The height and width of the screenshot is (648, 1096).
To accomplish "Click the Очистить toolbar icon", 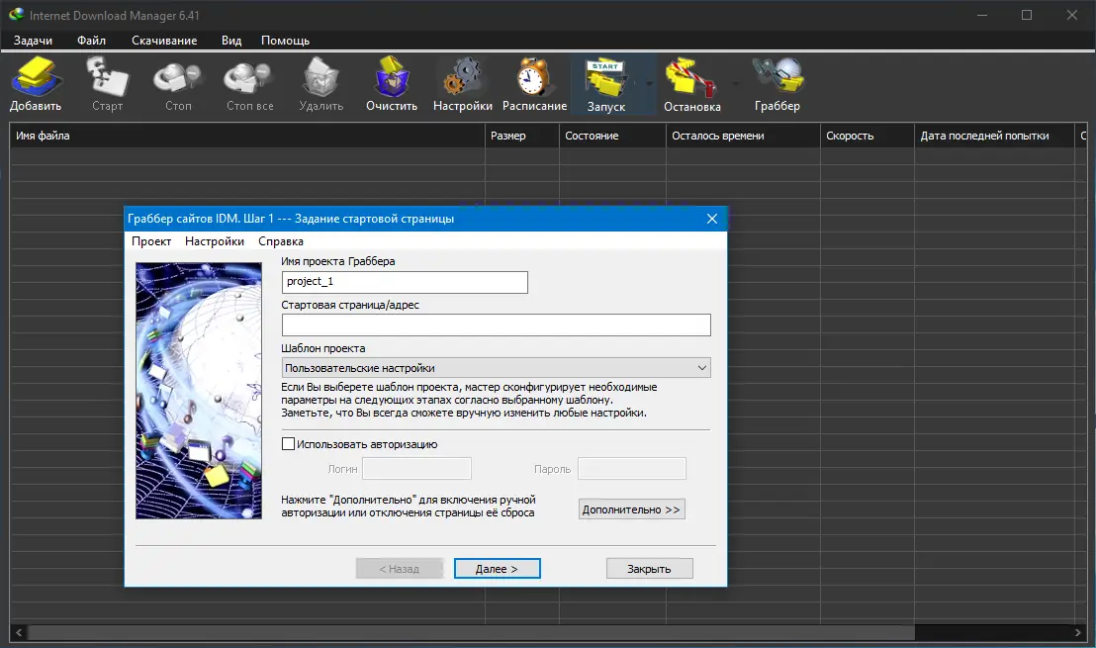I will 392,77.
